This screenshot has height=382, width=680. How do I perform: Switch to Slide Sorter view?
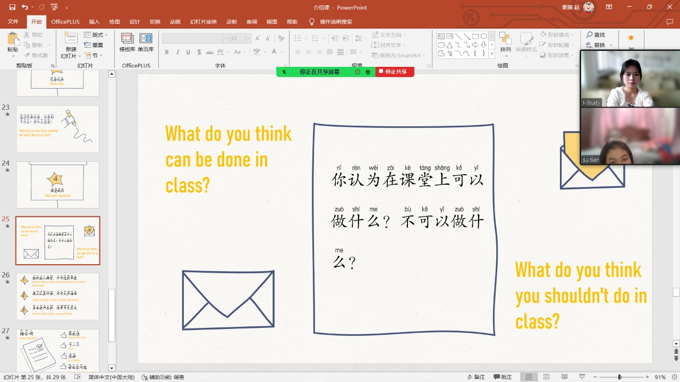[546, 377]
